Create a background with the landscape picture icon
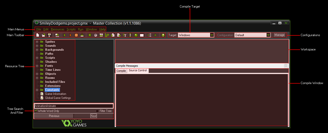This screenshot has height=133, width=328. (101, 35)
